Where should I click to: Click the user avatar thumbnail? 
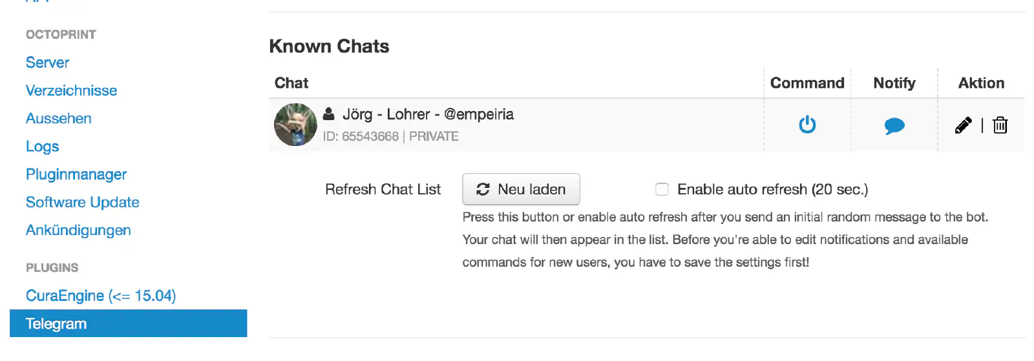coord(295,125)
